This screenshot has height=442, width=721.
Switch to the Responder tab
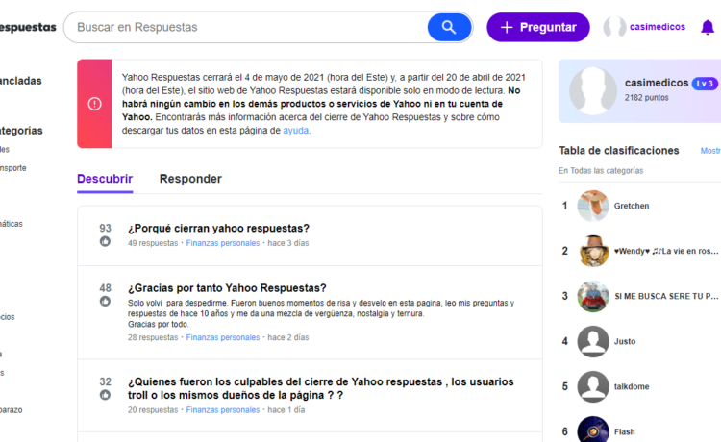click(x=190, y=179)
